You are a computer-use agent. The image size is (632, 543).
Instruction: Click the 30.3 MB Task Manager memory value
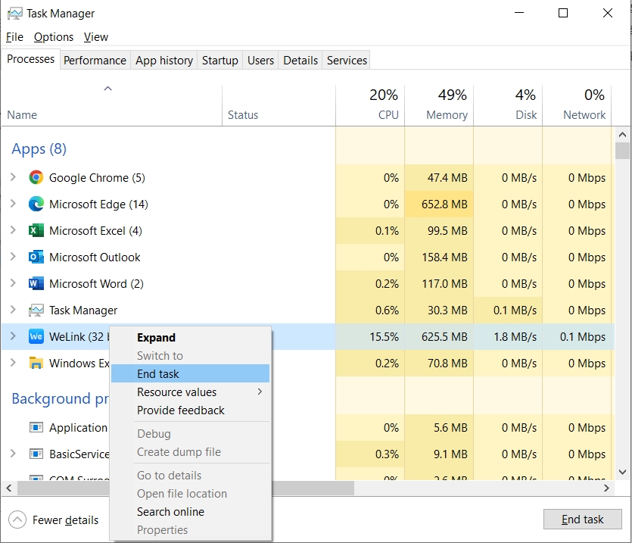click(x=447, y=311)
